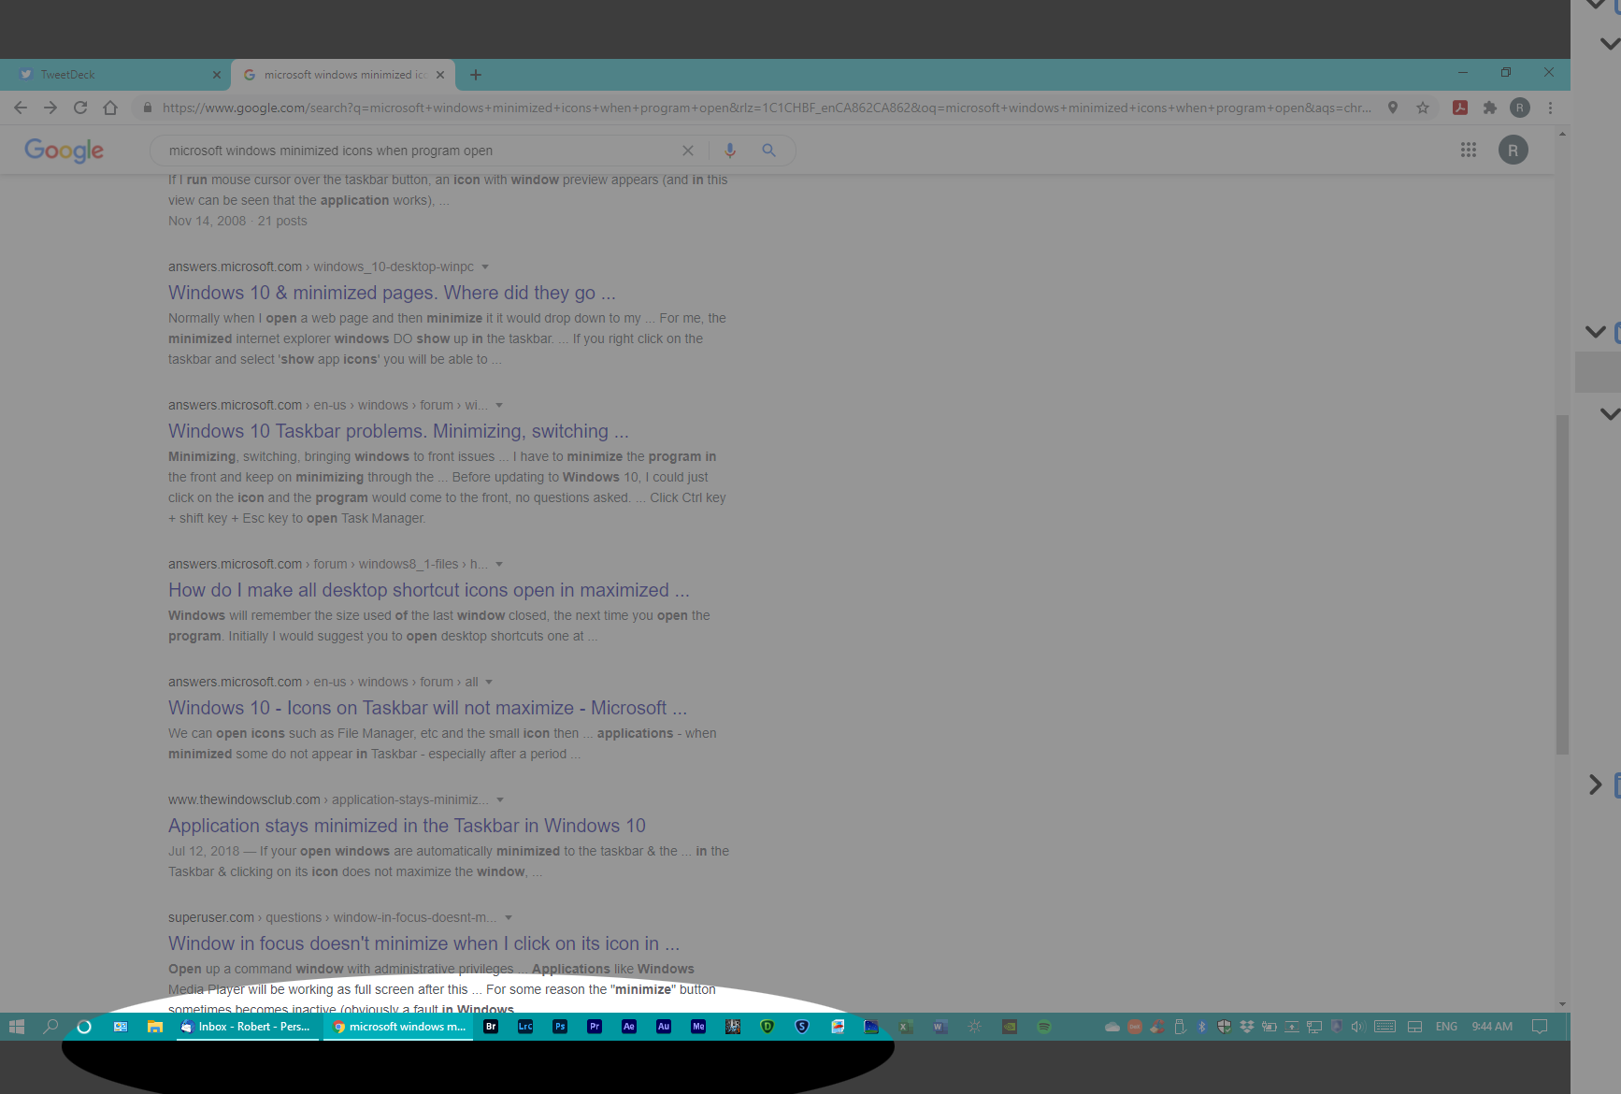This screenshot has width=1621, height=1094.
Task: Open the Google account R avatar
Action: pyautogui.click(x=1513, y=150)
